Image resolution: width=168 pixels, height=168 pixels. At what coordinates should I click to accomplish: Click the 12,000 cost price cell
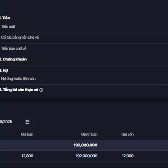pyautogui.click(x=128, y=156)
